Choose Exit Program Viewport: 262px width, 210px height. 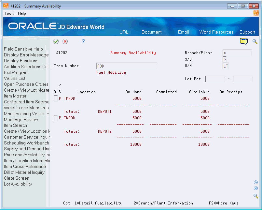[x=16, y=72]
